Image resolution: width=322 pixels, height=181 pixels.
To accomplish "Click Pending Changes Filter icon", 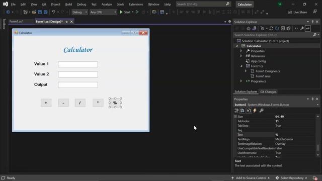I will [262, 29].
